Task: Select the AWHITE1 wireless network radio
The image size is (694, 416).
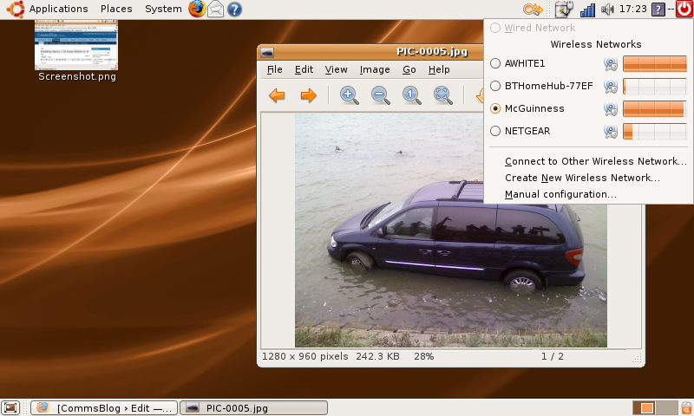Action: point(495,63)
